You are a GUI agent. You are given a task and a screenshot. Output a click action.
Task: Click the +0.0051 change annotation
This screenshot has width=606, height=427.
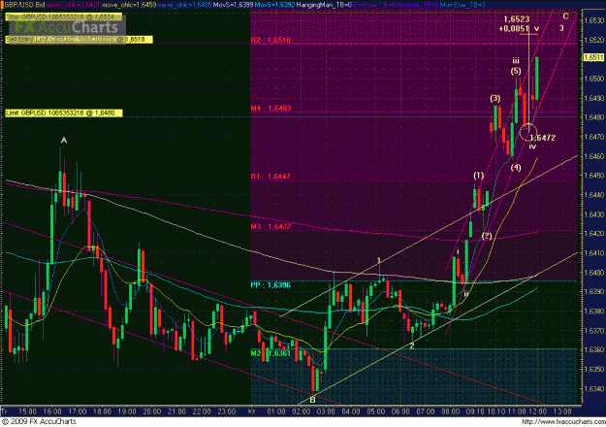[514, 28]
